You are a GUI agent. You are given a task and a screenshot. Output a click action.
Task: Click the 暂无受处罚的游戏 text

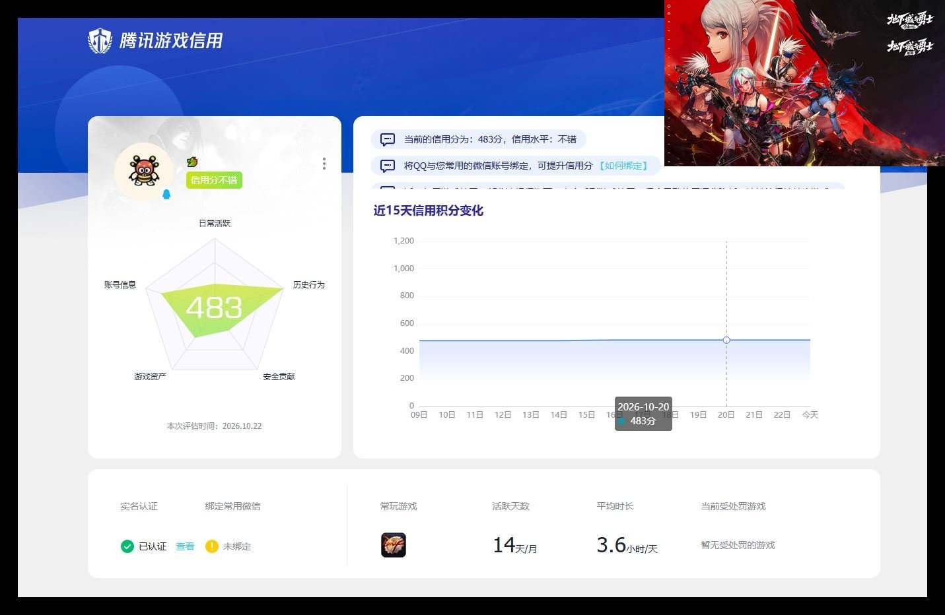[738, 545]
